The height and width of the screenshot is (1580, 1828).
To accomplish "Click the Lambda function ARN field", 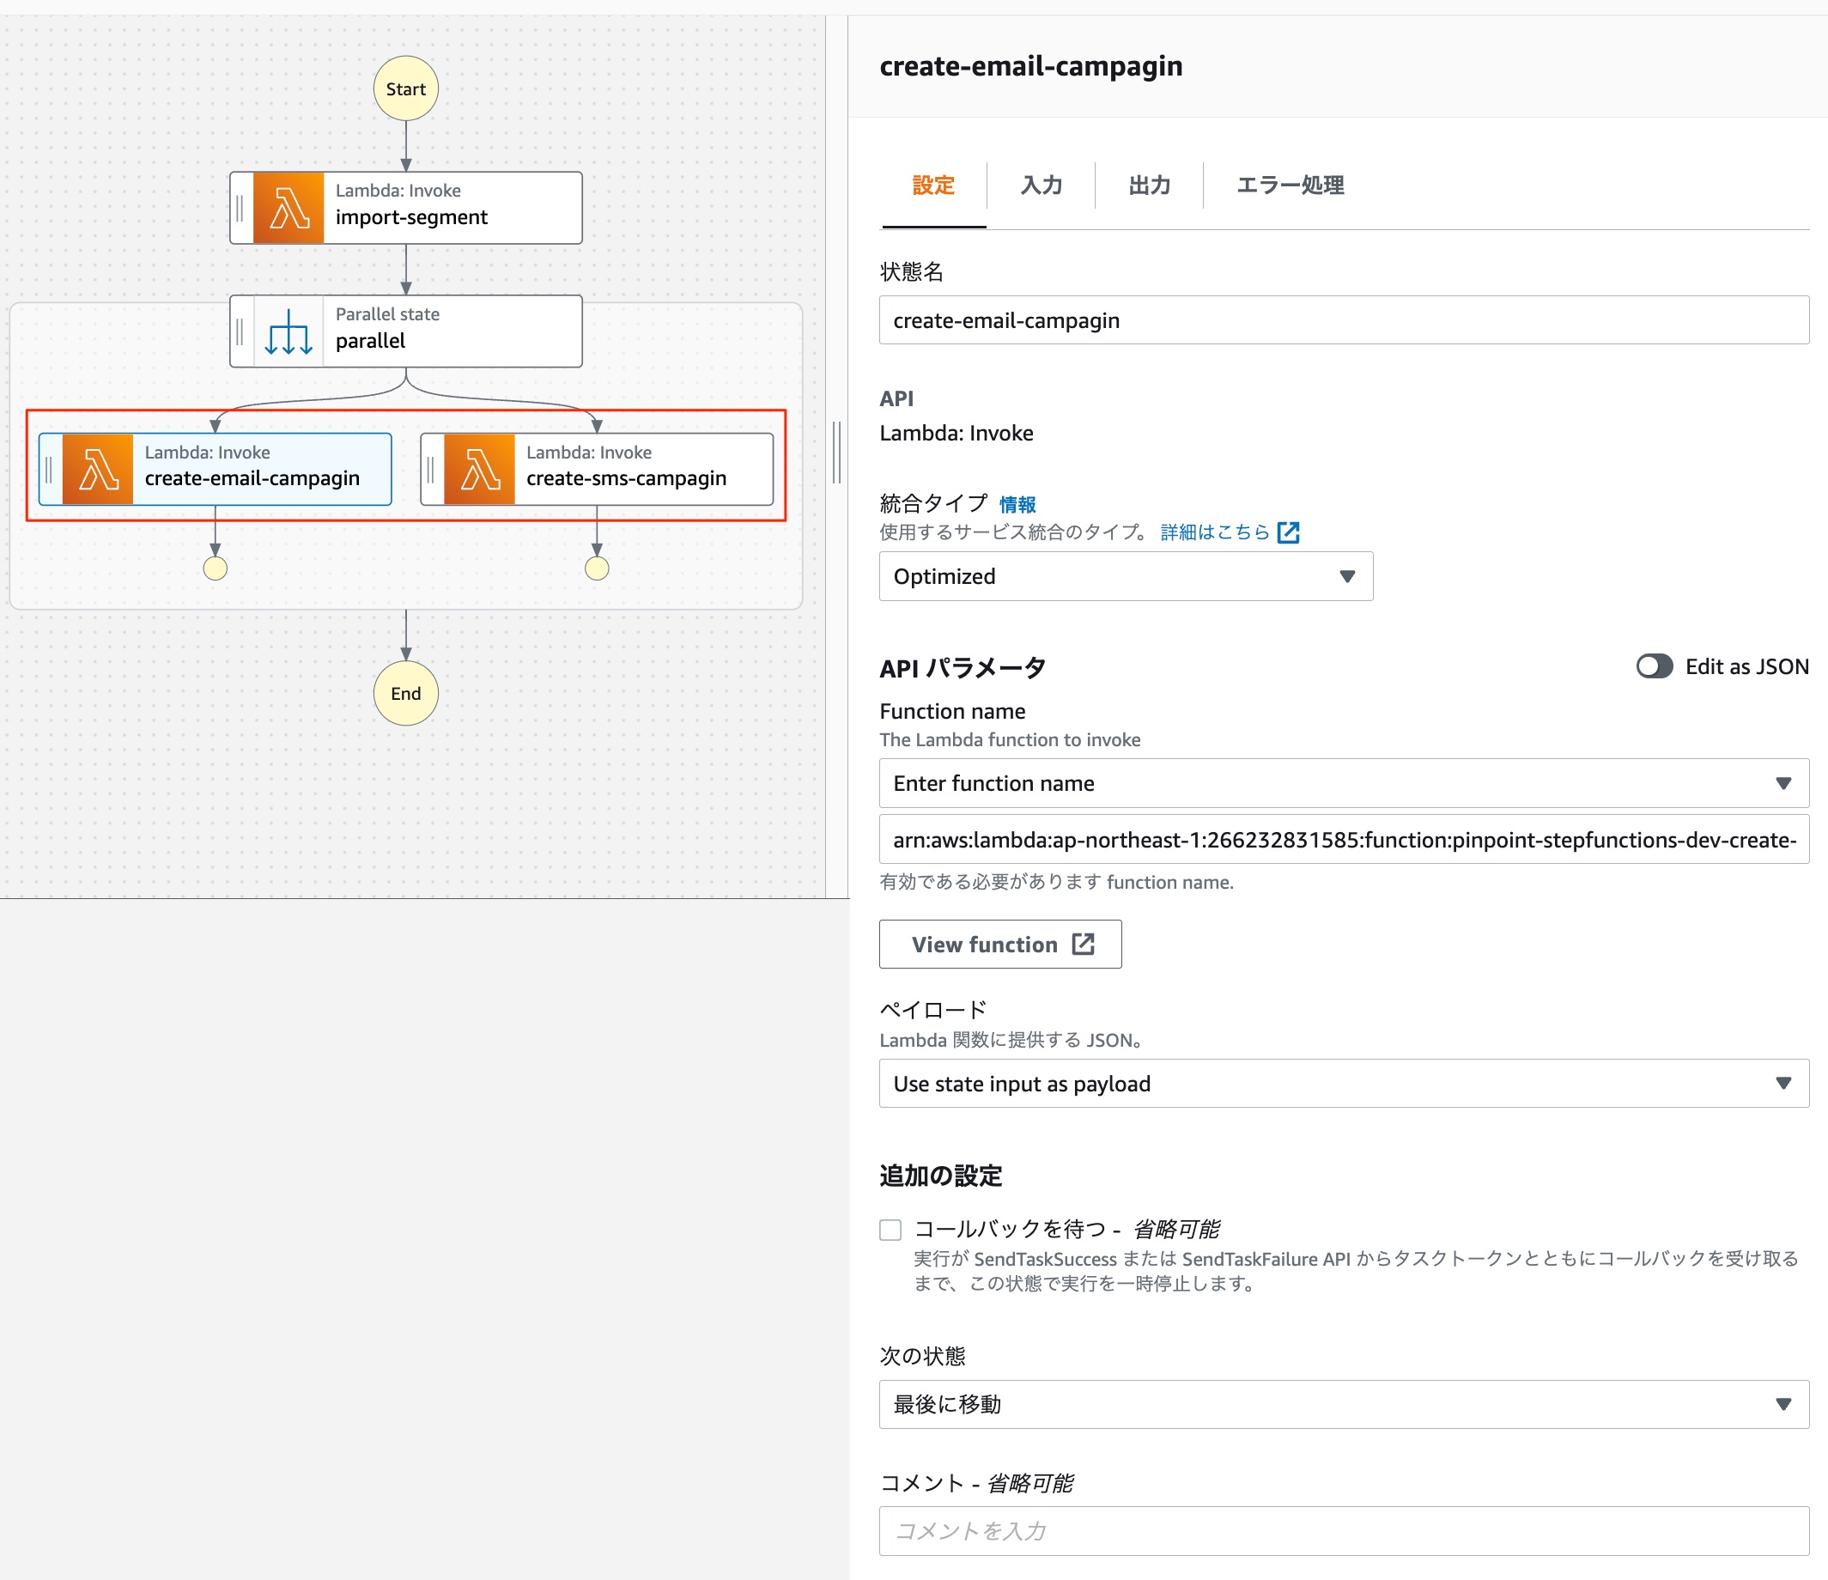I will 1344,840.
